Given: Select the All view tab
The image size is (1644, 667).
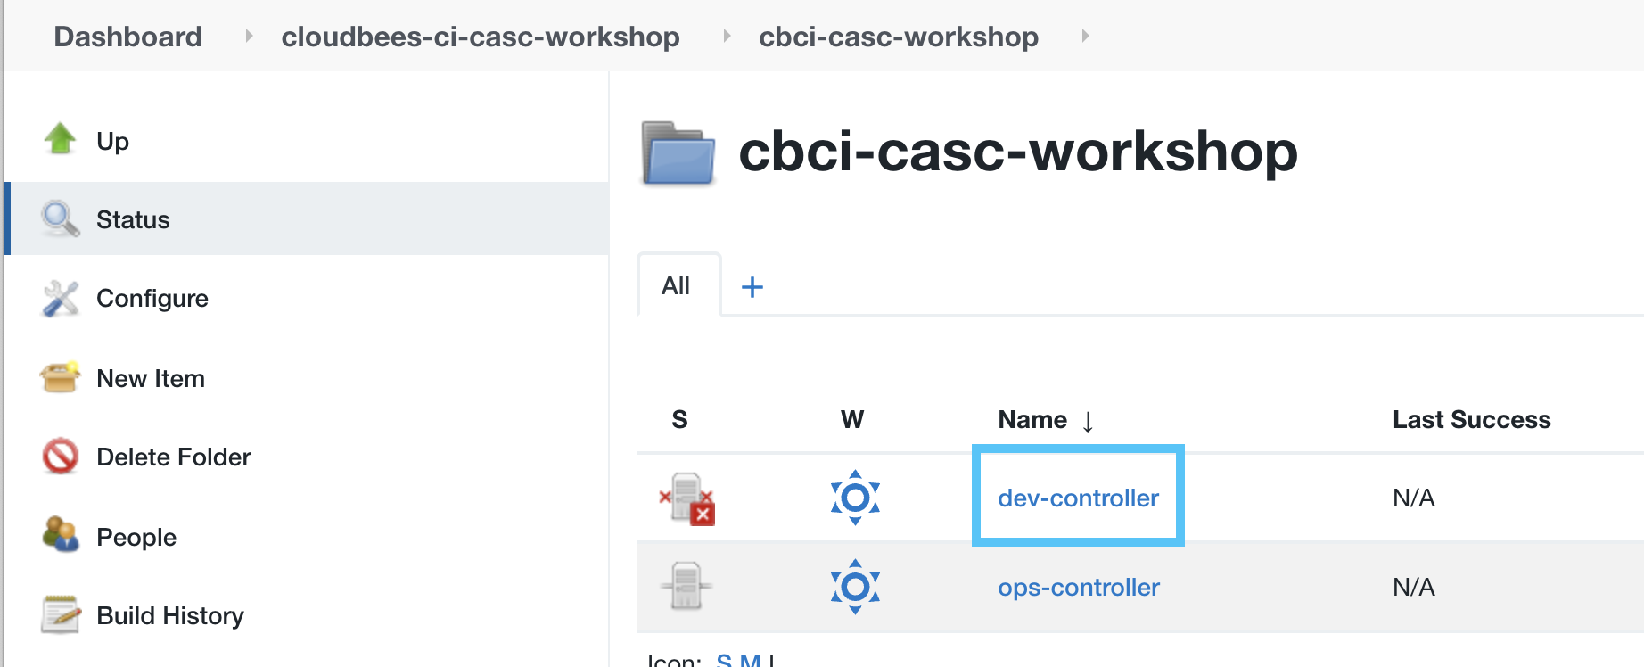Looking at the screenshot, I should tap(676, 286).
